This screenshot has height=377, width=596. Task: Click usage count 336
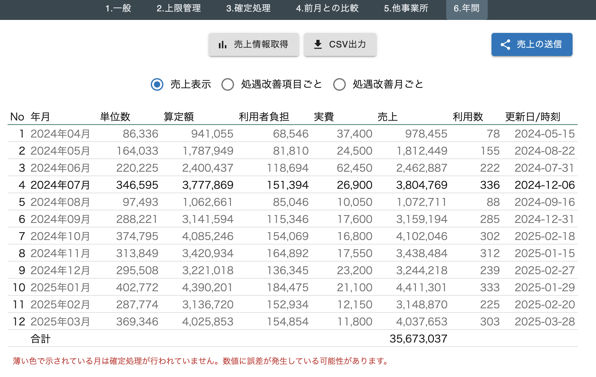pos(490,185)
